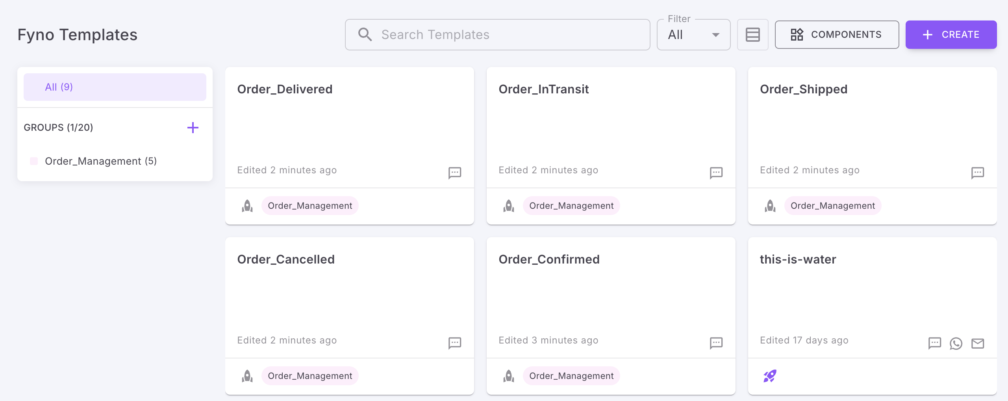Select the All (9) templates tab

pyautogui.click(x=115, y=87)
